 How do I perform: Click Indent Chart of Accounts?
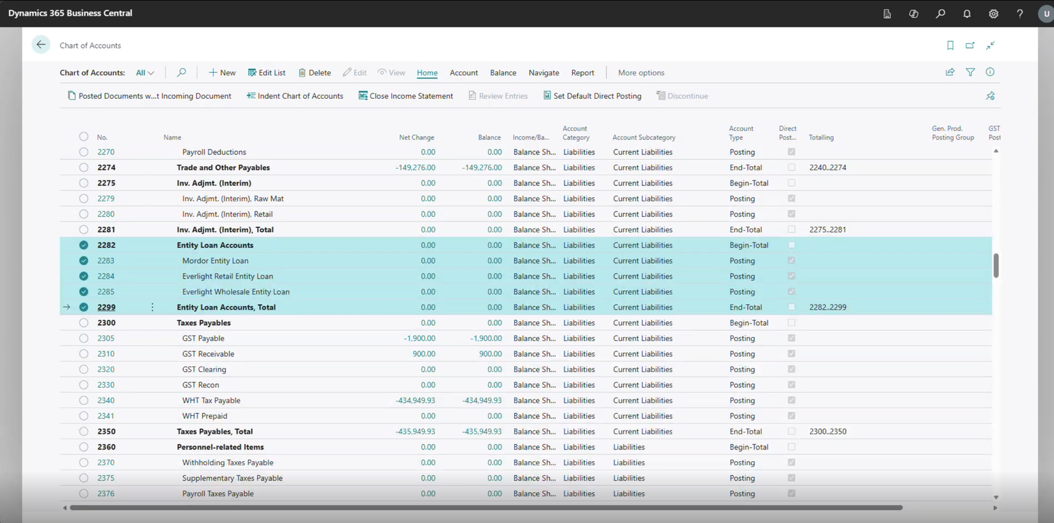coord(295,96)
